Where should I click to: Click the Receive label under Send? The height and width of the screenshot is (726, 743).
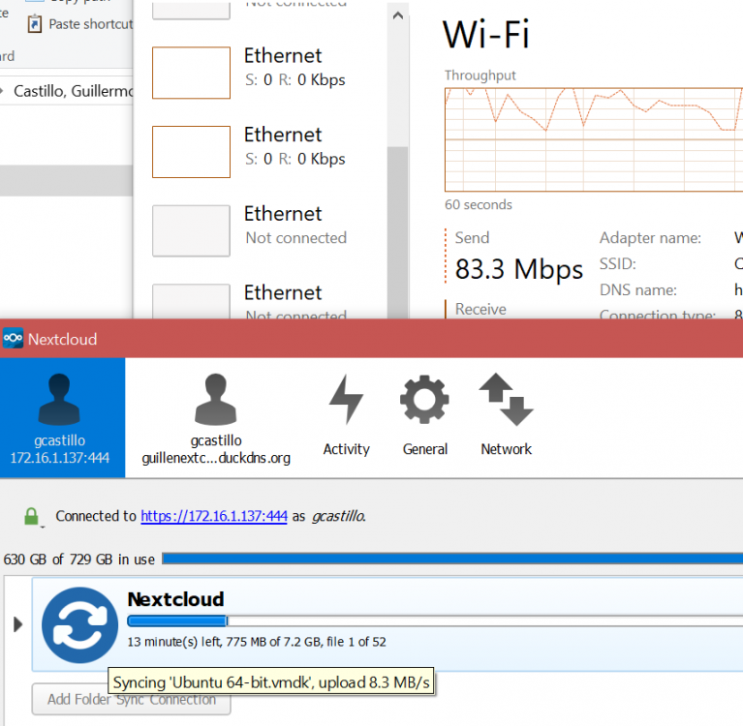click(480, 309)
